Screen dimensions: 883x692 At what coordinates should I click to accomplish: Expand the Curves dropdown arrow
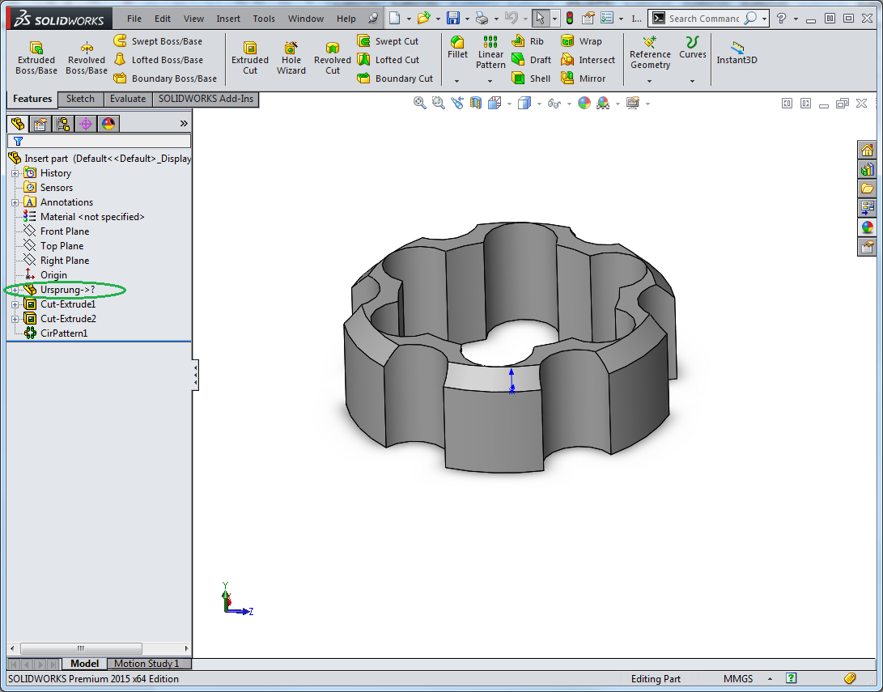click(692, 81)
